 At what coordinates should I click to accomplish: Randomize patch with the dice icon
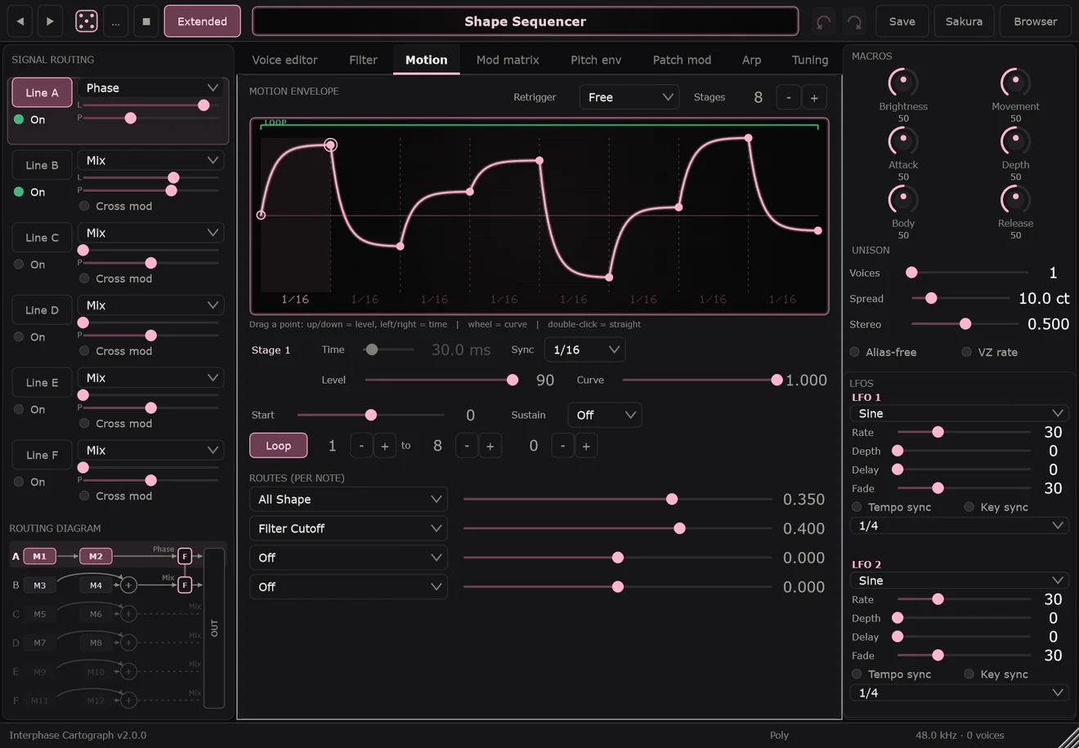tap(87, 21)
